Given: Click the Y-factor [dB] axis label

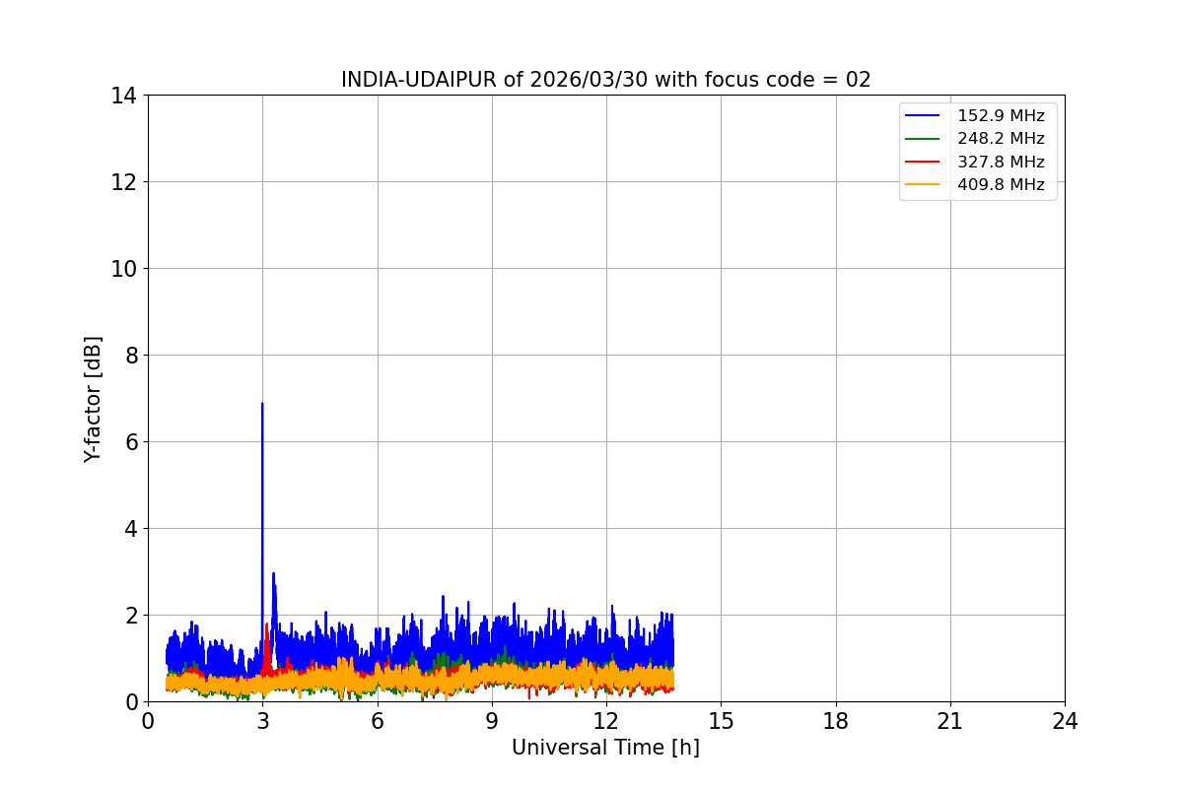Looking at the screenshot, I should tap(93, 399).
